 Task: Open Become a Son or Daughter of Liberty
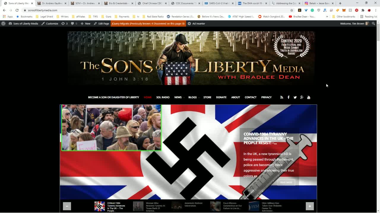(113, 97)
